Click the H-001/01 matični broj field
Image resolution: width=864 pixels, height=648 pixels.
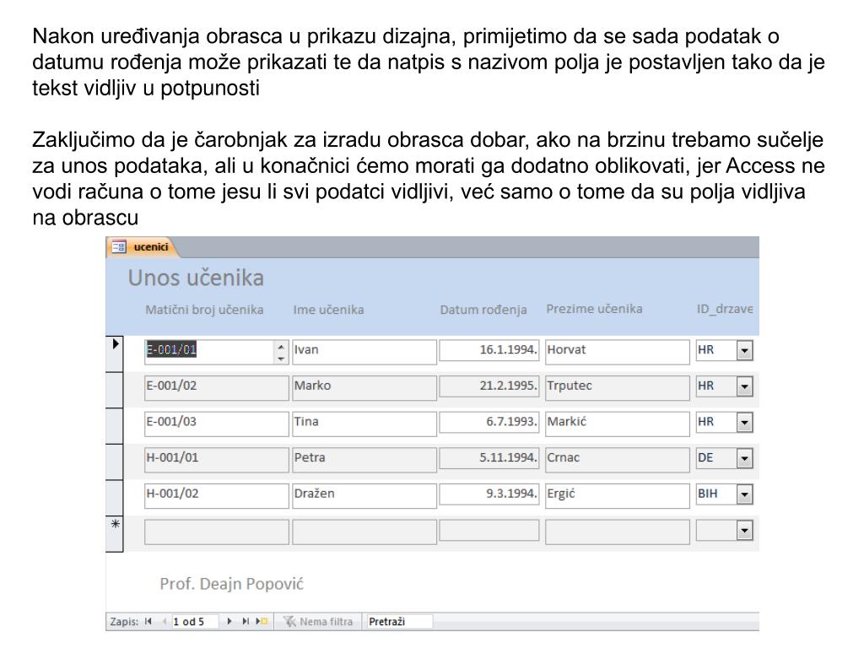pyautogui.click(x=217, y=460)
